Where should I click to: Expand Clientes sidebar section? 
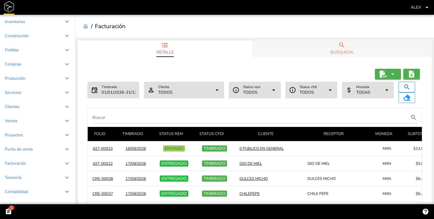[x=37, y=107]
